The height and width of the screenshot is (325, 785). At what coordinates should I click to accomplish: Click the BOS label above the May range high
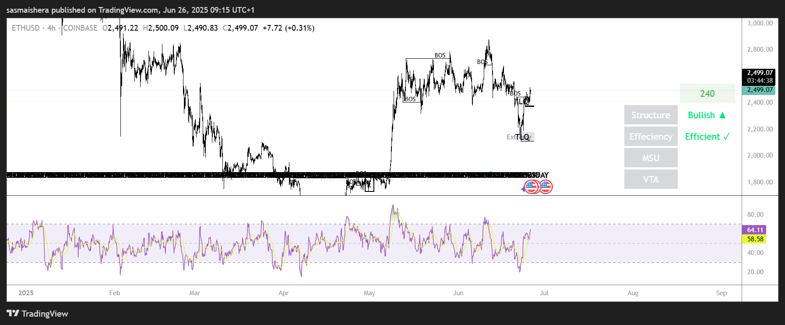point(440,55)
